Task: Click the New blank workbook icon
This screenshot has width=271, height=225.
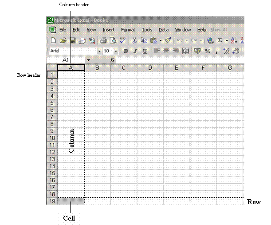Action: pyautogui.click(x=53, y=40)
